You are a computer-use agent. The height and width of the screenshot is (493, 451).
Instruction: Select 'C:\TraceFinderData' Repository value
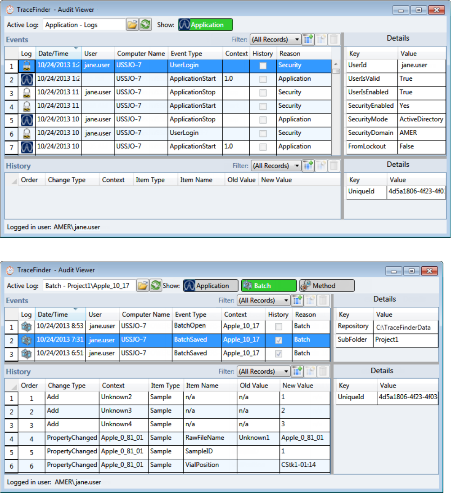pyautogui.click(x=406, y=327)
